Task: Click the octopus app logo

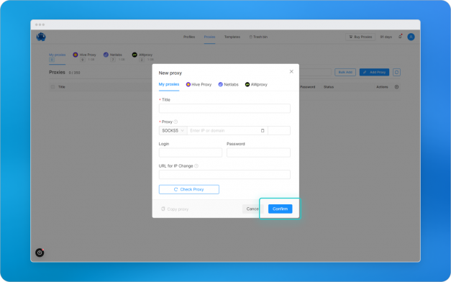Action: click(x=41, y=37)
